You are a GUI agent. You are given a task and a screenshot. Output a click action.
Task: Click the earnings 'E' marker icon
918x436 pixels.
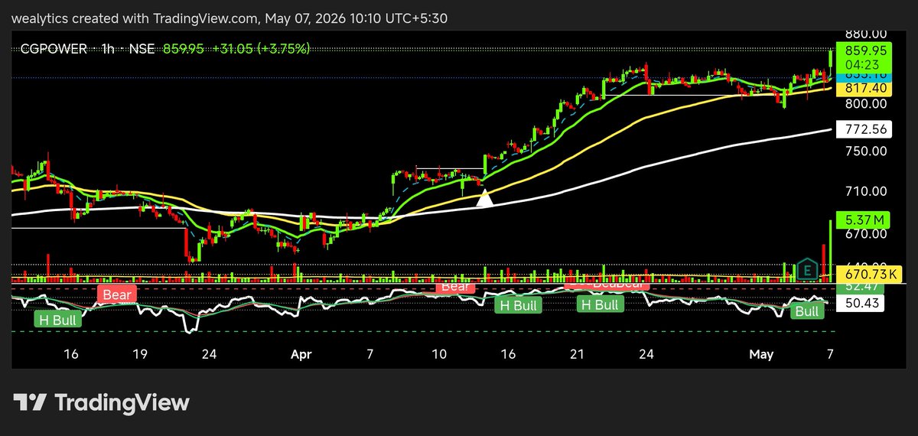click(806, 269)
